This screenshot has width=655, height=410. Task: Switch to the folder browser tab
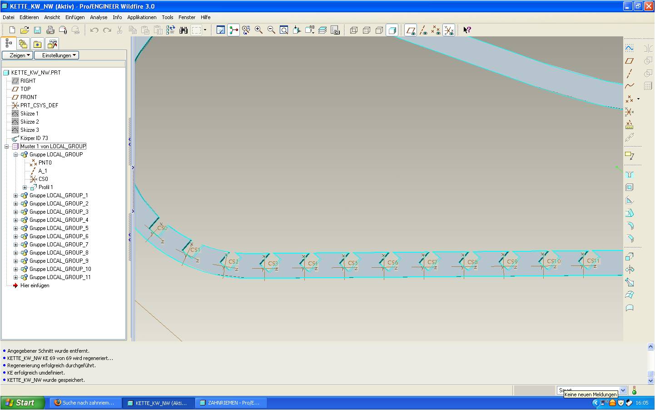click(23, 44)
